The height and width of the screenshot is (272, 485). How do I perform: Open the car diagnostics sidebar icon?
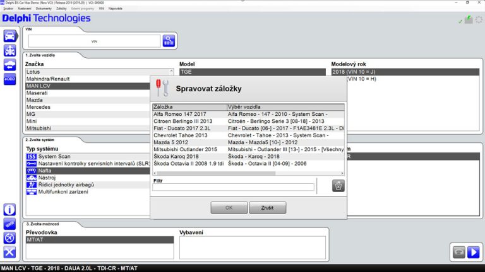[x=9, y=35]
